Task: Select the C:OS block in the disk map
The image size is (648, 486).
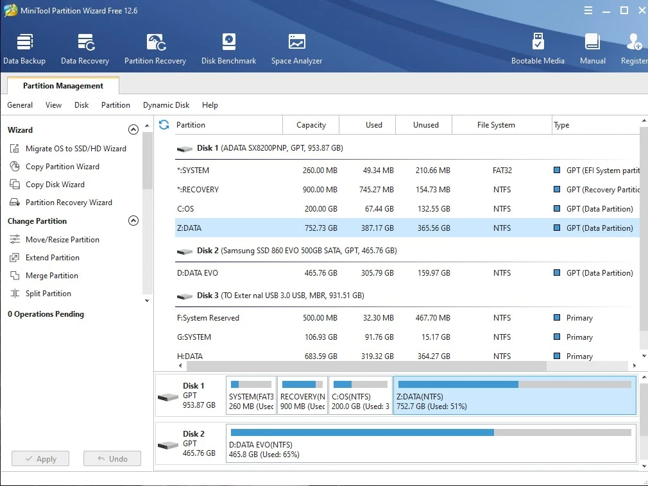Action: 361,396
